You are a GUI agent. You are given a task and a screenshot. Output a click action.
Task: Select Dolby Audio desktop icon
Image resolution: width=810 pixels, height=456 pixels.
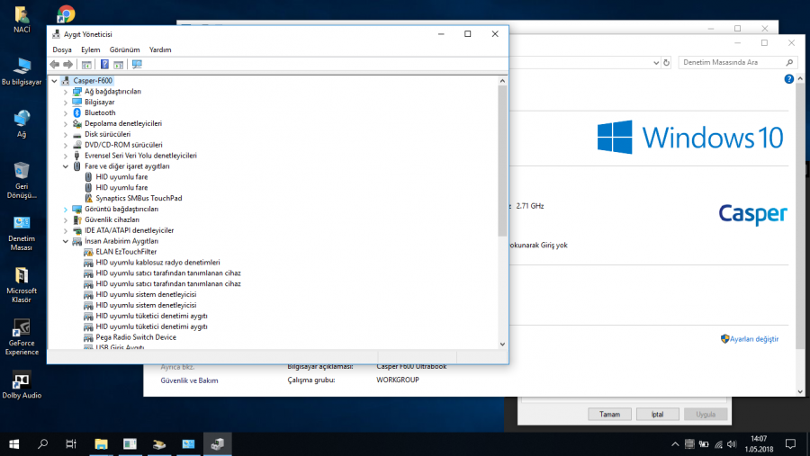22,385
